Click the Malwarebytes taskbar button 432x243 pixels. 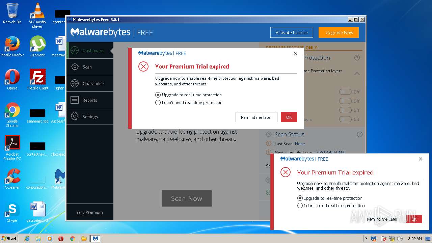[x=96, y=239]
